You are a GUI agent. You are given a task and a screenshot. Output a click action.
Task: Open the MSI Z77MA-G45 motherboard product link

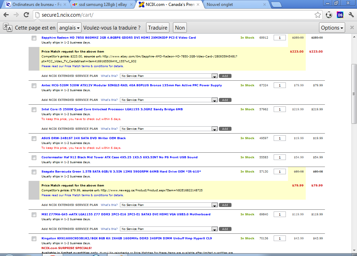126,214
